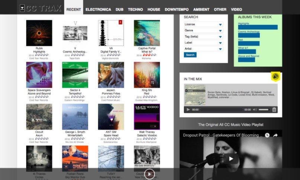Screen dimensions: 300x180
Task: Open the Label dropdown filter
Action: point(203,43)
